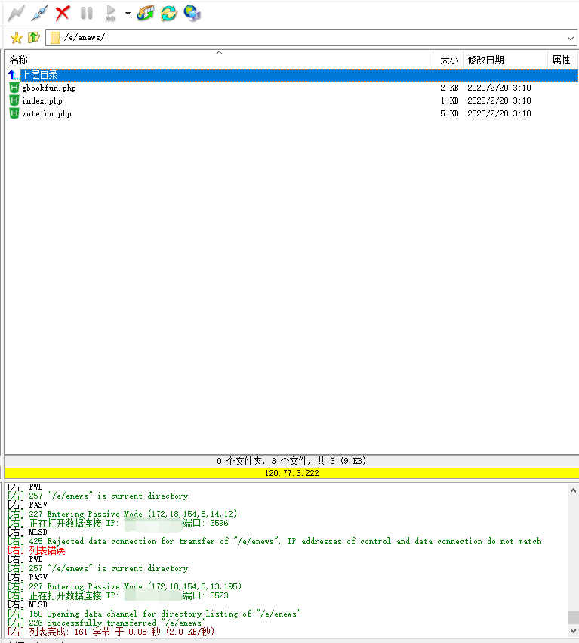Image resolution: width=579 pixels, height=643 pixels.
Task: Click the 150 Opening data channel log line
Action: (154, 614)
